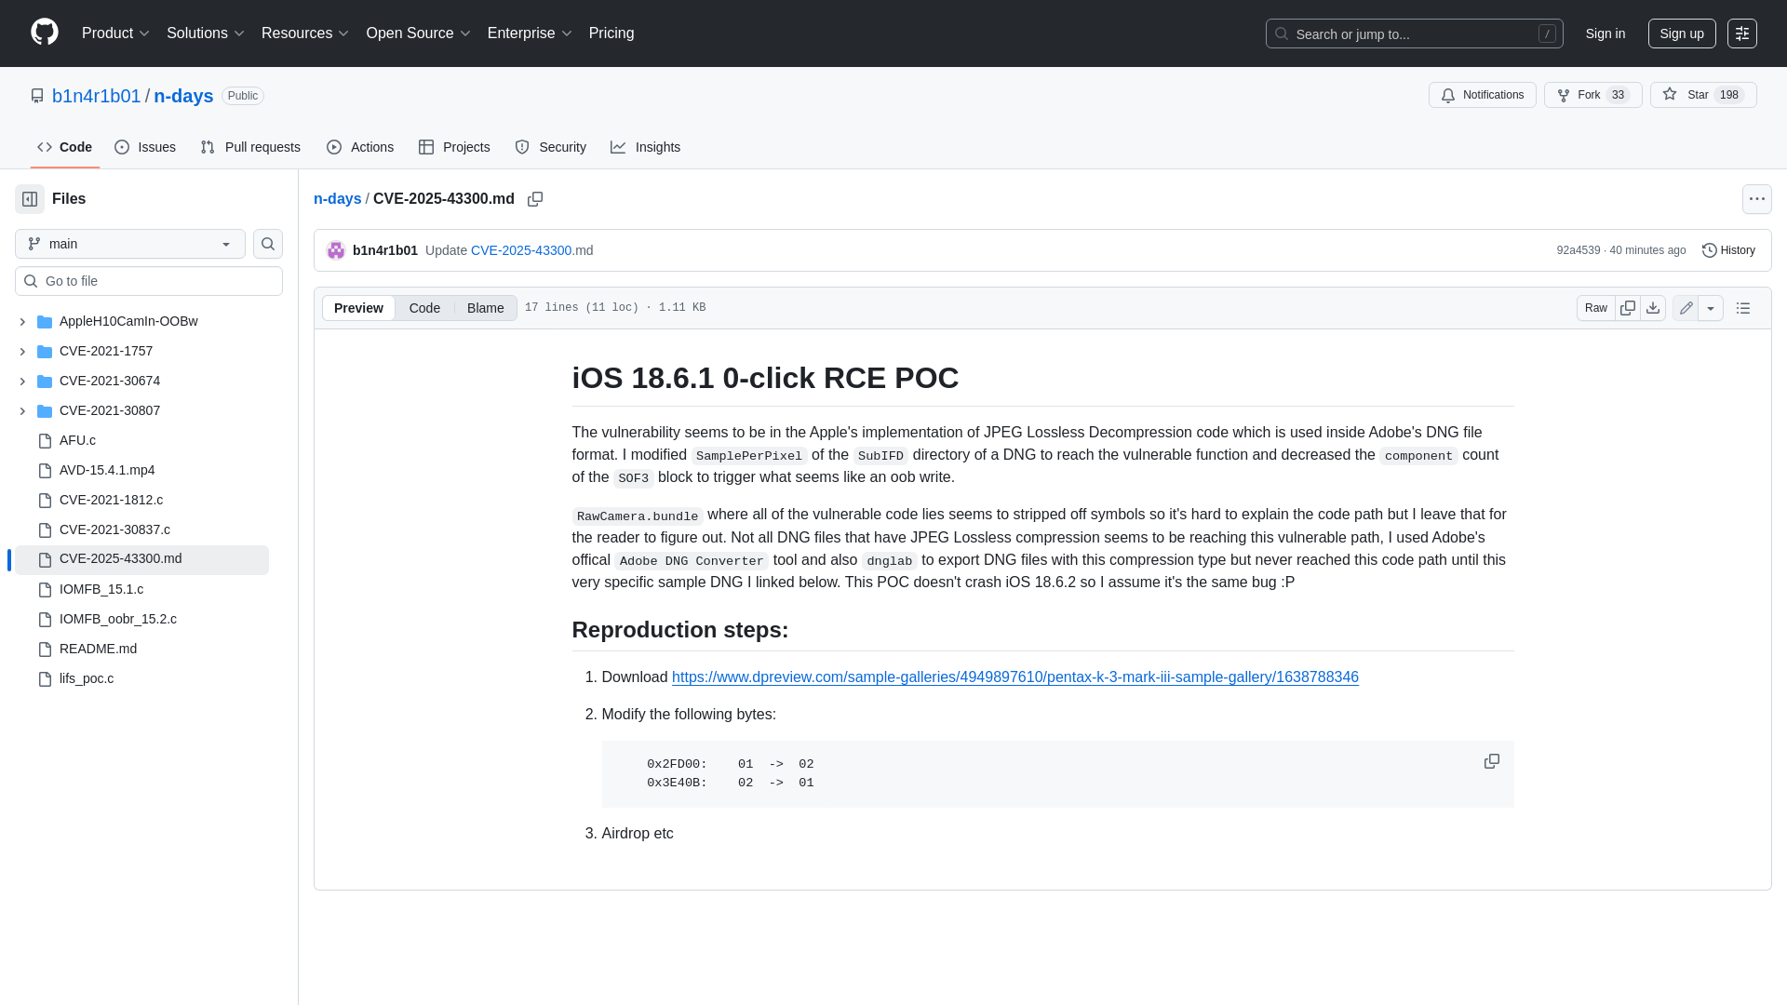Open the Issues tab

pos(145,147)
